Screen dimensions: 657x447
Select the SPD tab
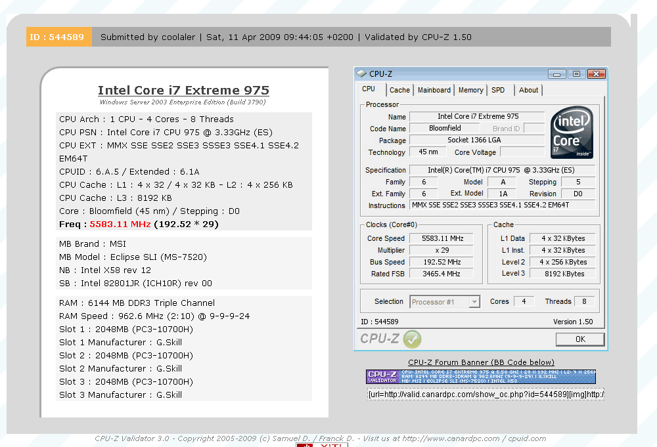coord(498,90)
